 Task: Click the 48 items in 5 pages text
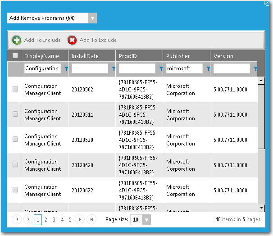tap(238, 219)
